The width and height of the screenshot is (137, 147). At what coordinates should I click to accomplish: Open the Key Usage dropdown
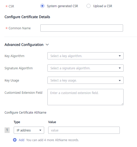pyautogui.click(x=85, y=80)
